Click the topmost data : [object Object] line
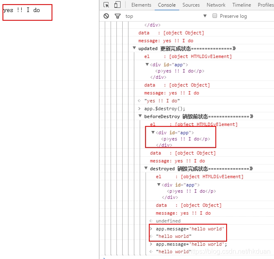274x259 pixels. click(171, 33)
